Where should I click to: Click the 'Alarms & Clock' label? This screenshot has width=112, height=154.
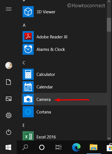[51, 49]
